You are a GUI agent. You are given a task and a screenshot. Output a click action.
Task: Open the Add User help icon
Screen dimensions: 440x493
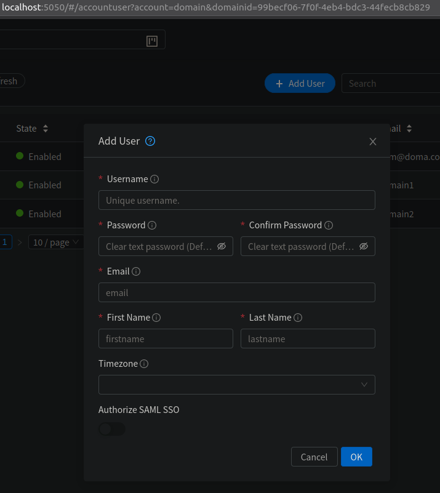(x=150, y=141)
